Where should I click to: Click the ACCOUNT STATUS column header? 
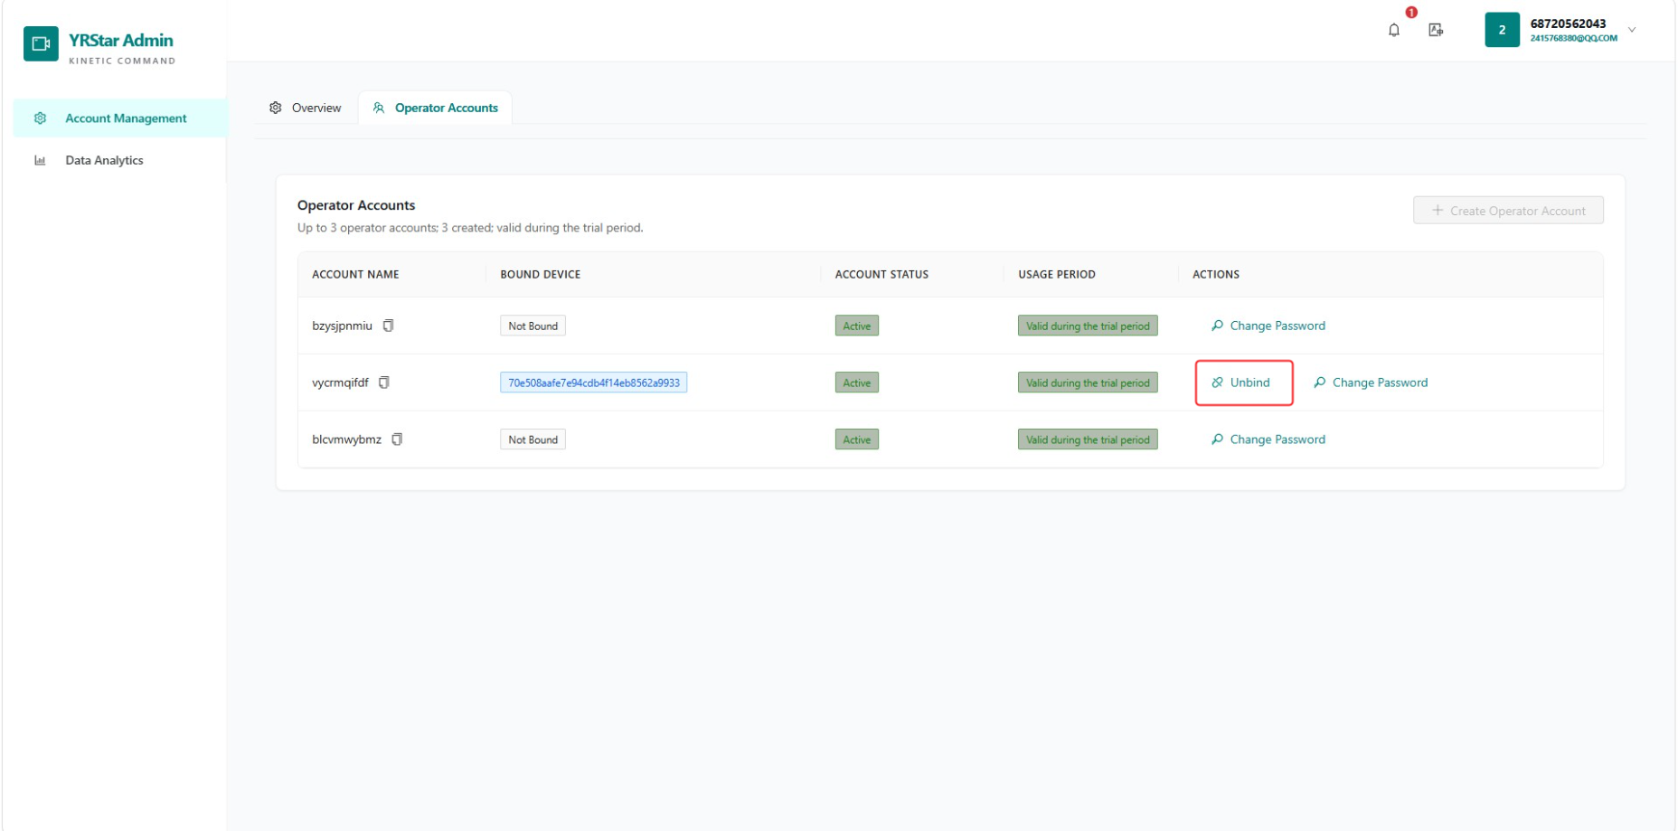click(881, 274)
